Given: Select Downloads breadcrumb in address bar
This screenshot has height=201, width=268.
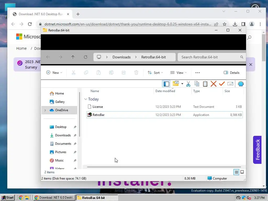Looking at the screenshot, I should point(121,57).
